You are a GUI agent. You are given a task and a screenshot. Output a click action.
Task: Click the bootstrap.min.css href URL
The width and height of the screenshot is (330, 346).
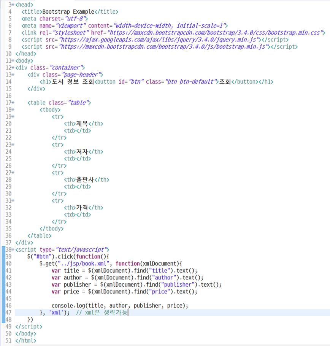pyautogui.click(x=215, y=33)
